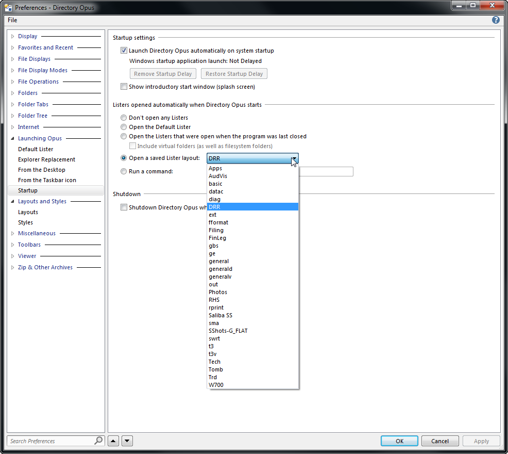Pick the Photos layout entry
This screenshot has height=454, width=508.
click(252, 292)
